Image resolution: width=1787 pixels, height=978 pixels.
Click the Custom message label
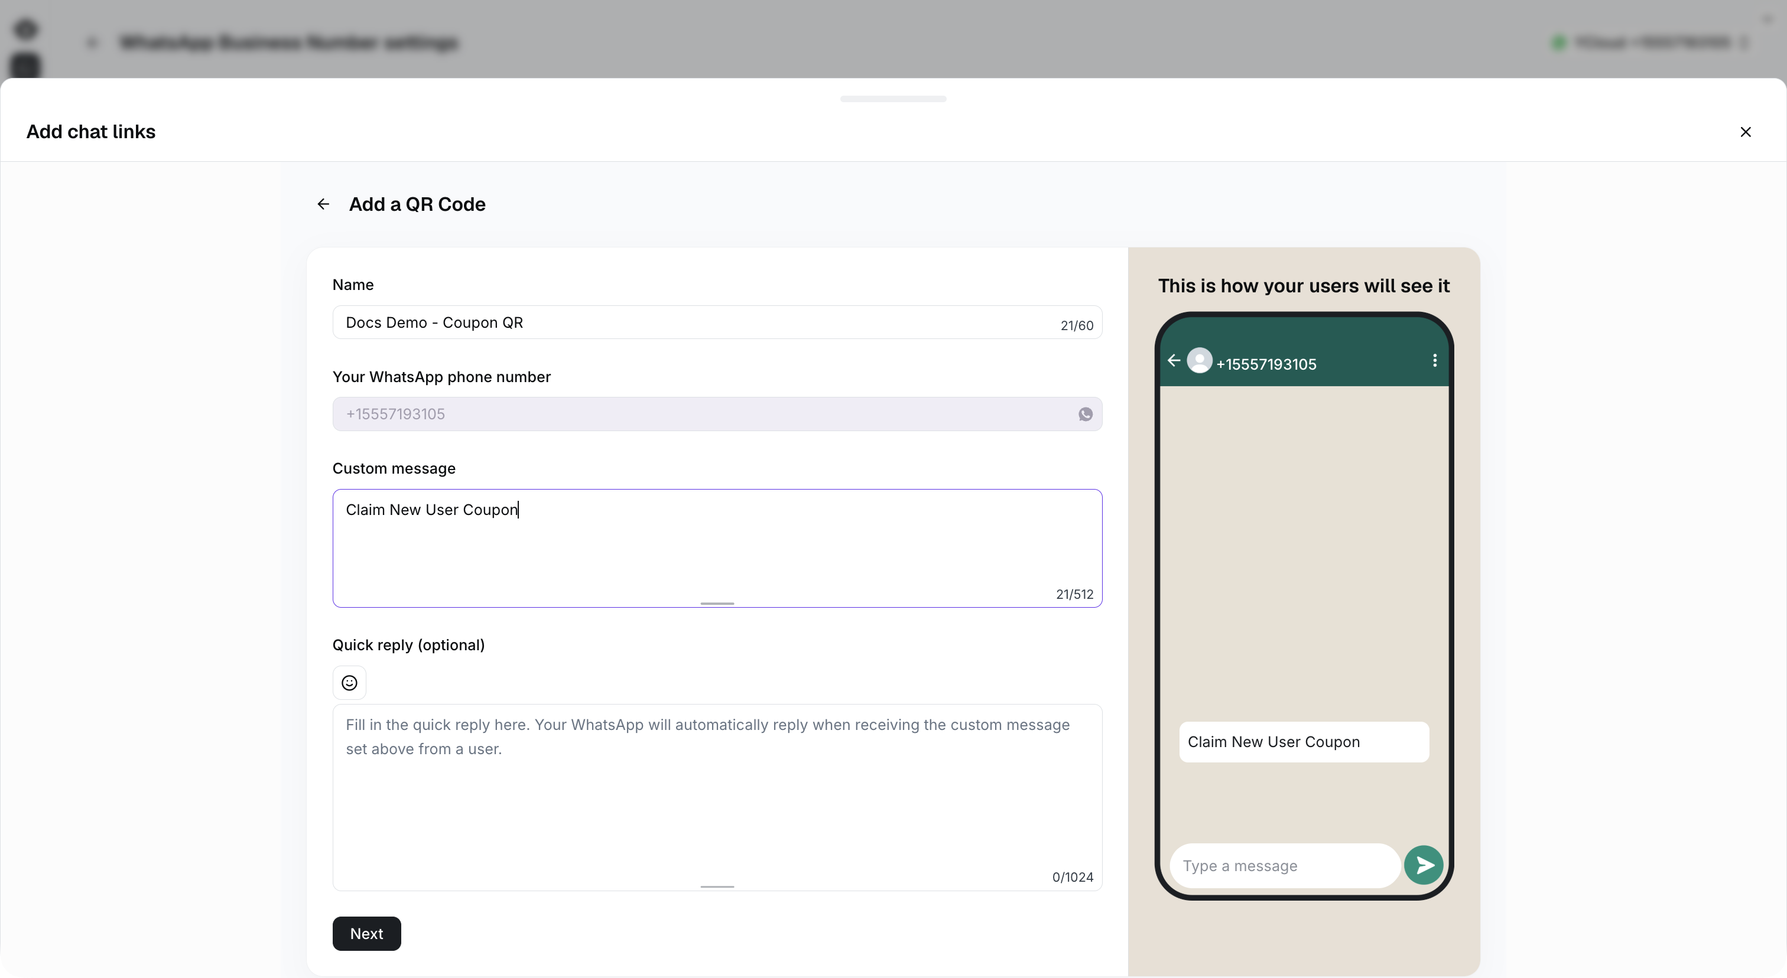click(x=394, y=468)
